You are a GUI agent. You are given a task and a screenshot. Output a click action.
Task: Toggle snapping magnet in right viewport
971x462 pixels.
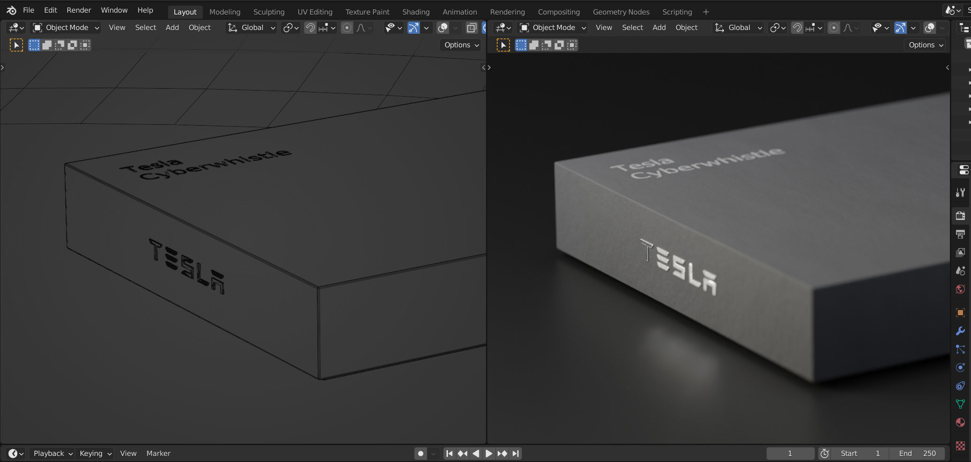(x=797, y=28)
